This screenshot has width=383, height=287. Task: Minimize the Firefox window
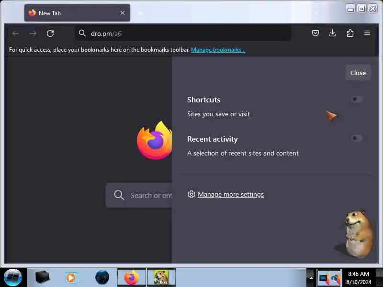(351, 9)
